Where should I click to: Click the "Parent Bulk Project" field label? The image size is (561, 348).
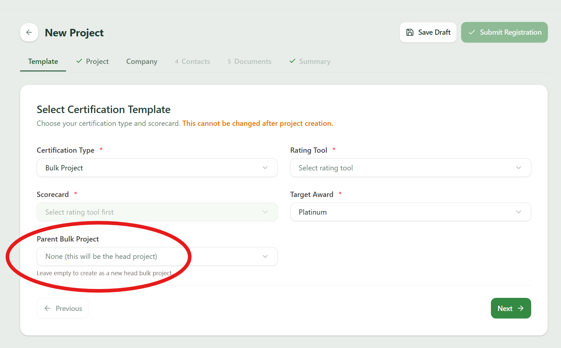[x=68, y=239]
